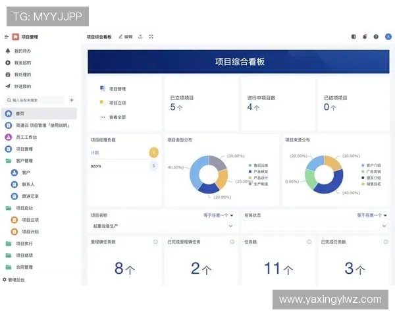Open the 客户 form
The image size is (395, 316).
click(20, 172)
